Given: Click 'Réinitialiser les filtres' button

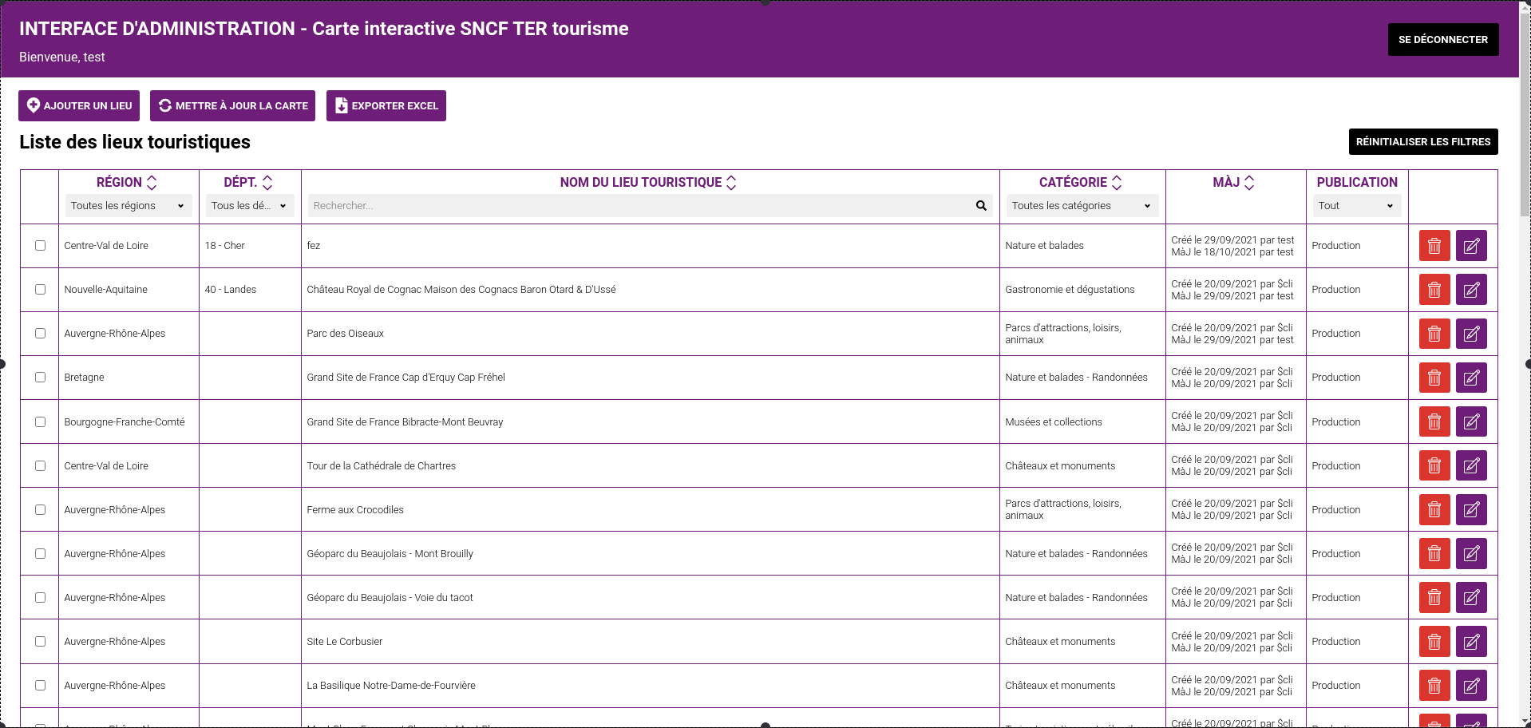Looking at the screenshot, I should coord(1422,142).
